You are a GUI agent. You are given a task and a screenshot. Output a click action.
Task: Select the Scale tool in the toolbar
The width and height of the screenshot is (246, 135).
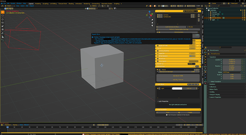(x=2, y=26)
